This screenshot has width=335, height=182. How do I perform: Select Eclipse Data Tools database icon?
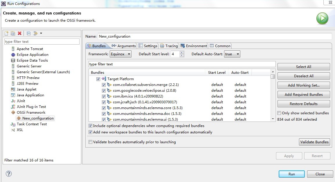tap(13, 60)
